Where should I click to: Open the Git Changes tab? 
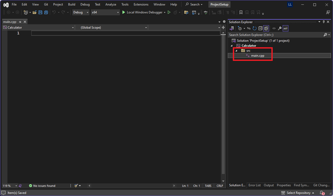pos(321,185)
